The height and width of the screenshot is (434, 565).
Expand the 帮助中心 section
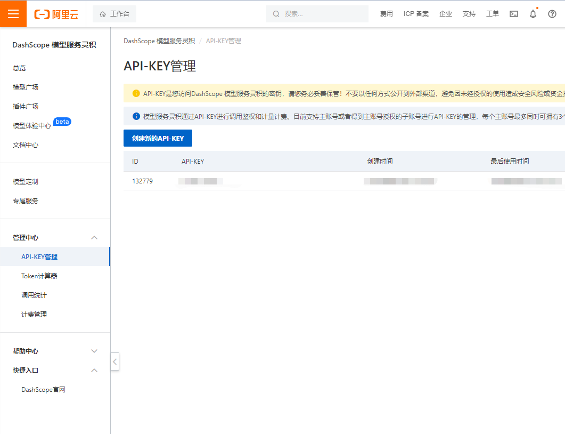94,351
